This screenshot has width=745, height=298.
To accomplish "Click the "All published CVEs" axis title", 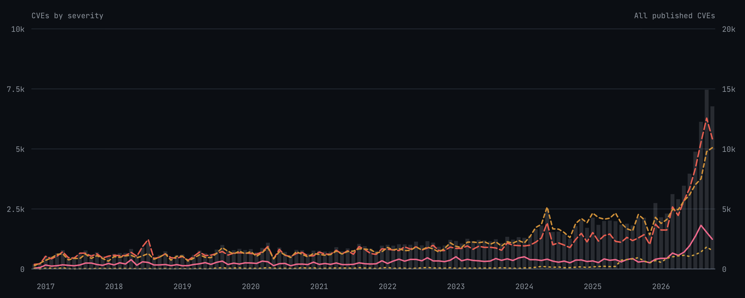I will point(675,16).
